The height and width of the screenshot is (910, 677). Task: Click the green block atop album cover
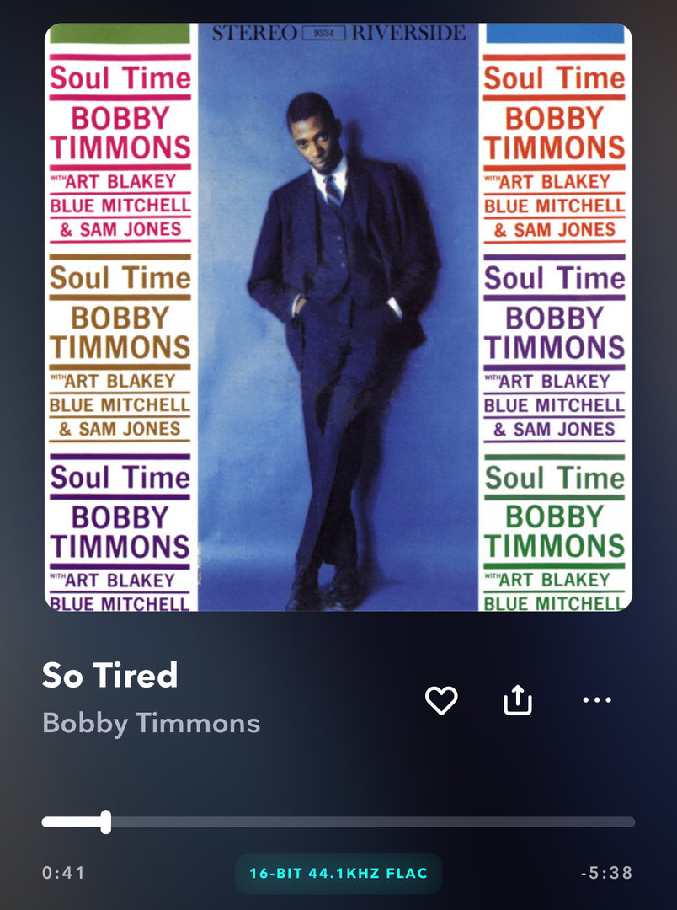120,33
